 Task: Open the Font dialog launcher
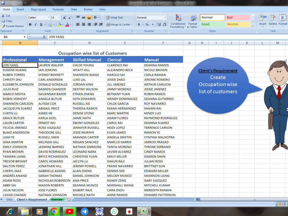click(x=71, y=31)
